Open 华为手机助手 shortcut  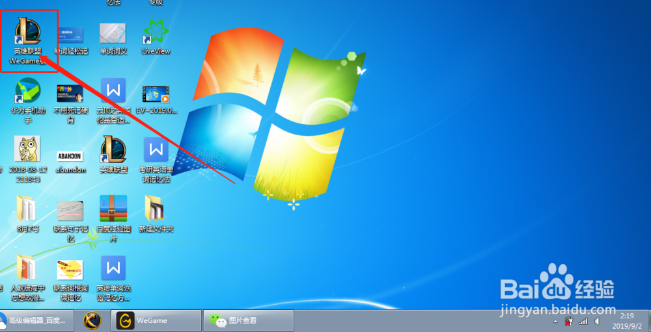28,101
